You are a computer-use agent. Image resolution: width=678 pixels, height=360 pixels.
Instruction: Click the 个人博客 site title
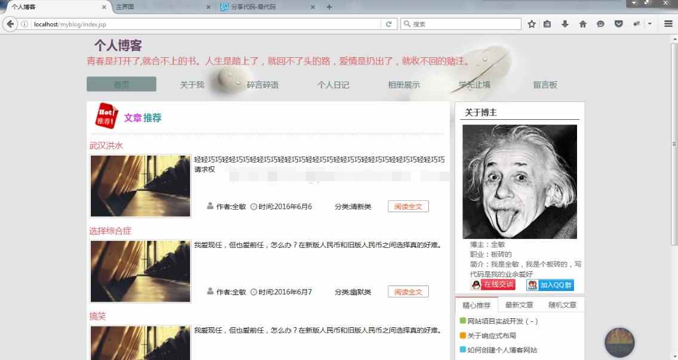tap(118, 45)
